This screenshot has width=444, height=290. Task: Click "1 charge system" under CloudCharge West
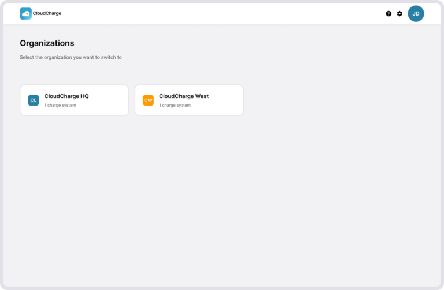[175, 105]
